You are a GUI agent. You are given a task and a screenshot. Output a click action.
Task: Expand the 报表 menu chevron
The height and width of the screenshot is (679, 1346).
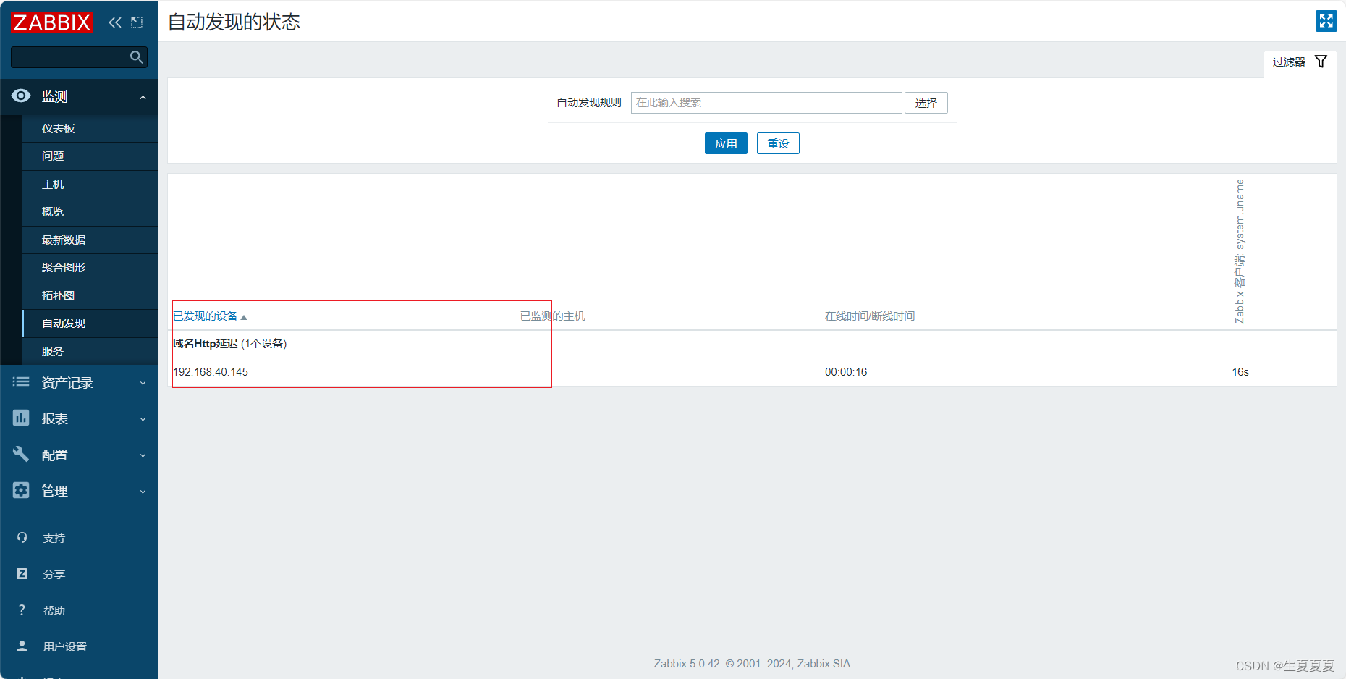(143, 420)
